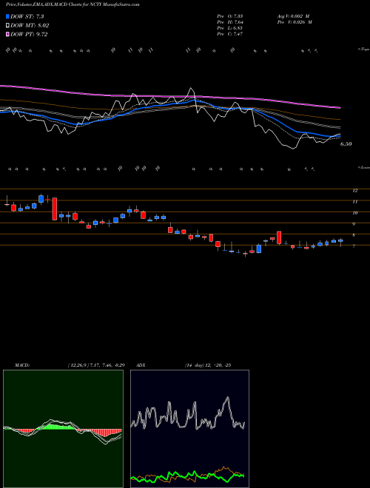This screenshot has height=488, width=370.
Task: Click the 11 price axis label
Action: 355,202
